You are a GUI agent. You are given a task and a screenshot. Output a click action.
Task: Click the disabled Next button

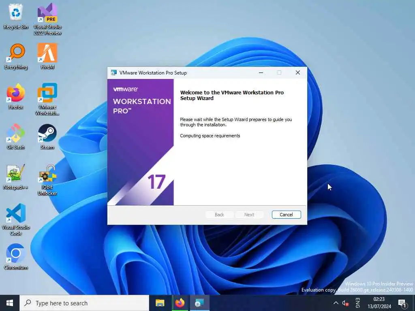click(x=249, y=215)
